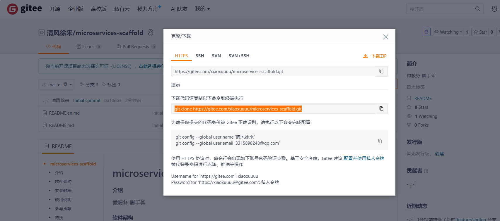Expand the Watching dropdown

(448, 32)
